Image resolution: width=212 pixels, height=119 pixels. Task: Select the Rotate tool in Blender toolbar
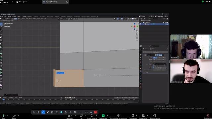tap(1, 34)
